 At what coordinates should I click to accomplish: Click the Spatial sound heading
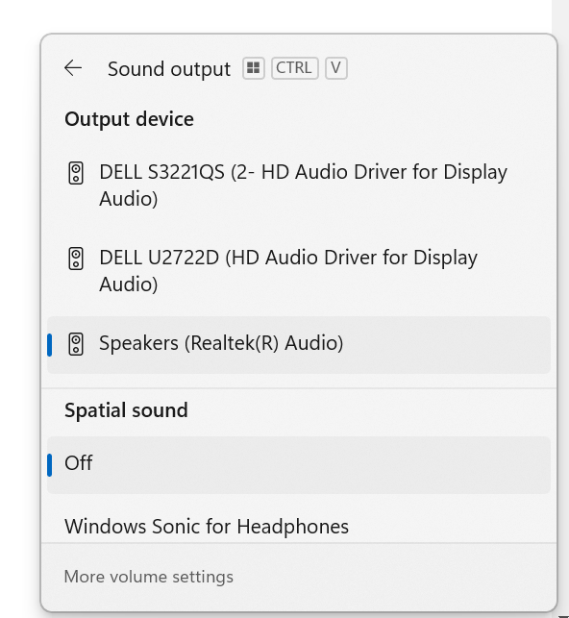(x=126, y=410)
